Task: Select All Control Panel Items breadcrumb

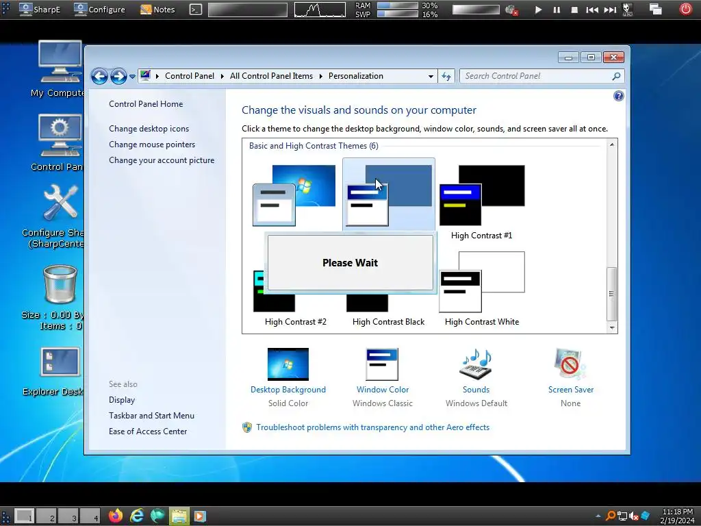Action: pos(271,76)
